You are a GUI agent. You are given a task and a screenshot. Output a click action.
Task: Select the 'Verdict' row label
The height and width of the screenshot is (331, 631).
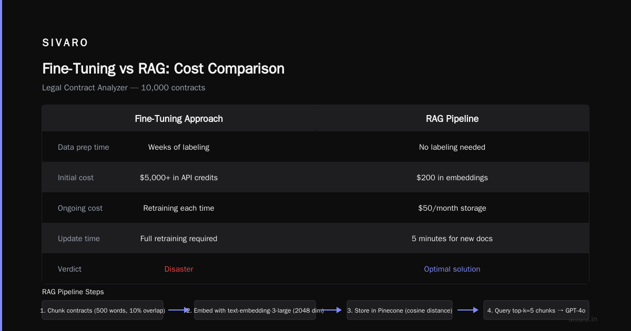pyautogui.click(x=70, y=269)
